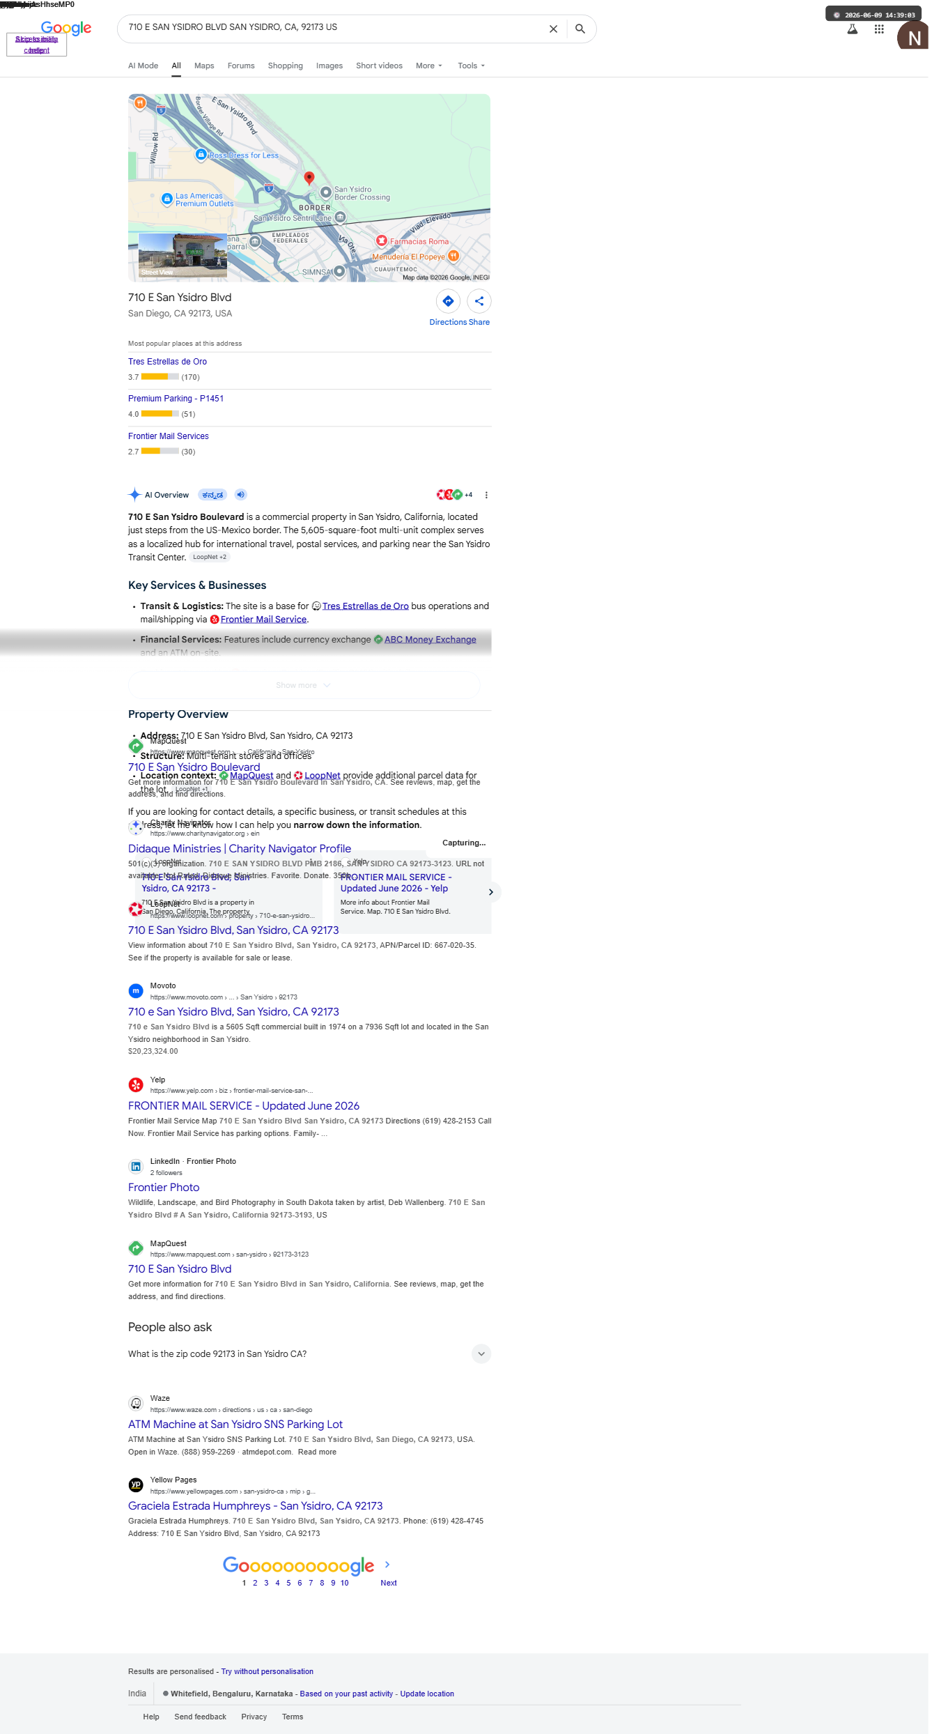This screenshot has width=939, height=1734.
Task: Open Search Labs flask icon
Action: pyautogui.click(x=852, y=29)
